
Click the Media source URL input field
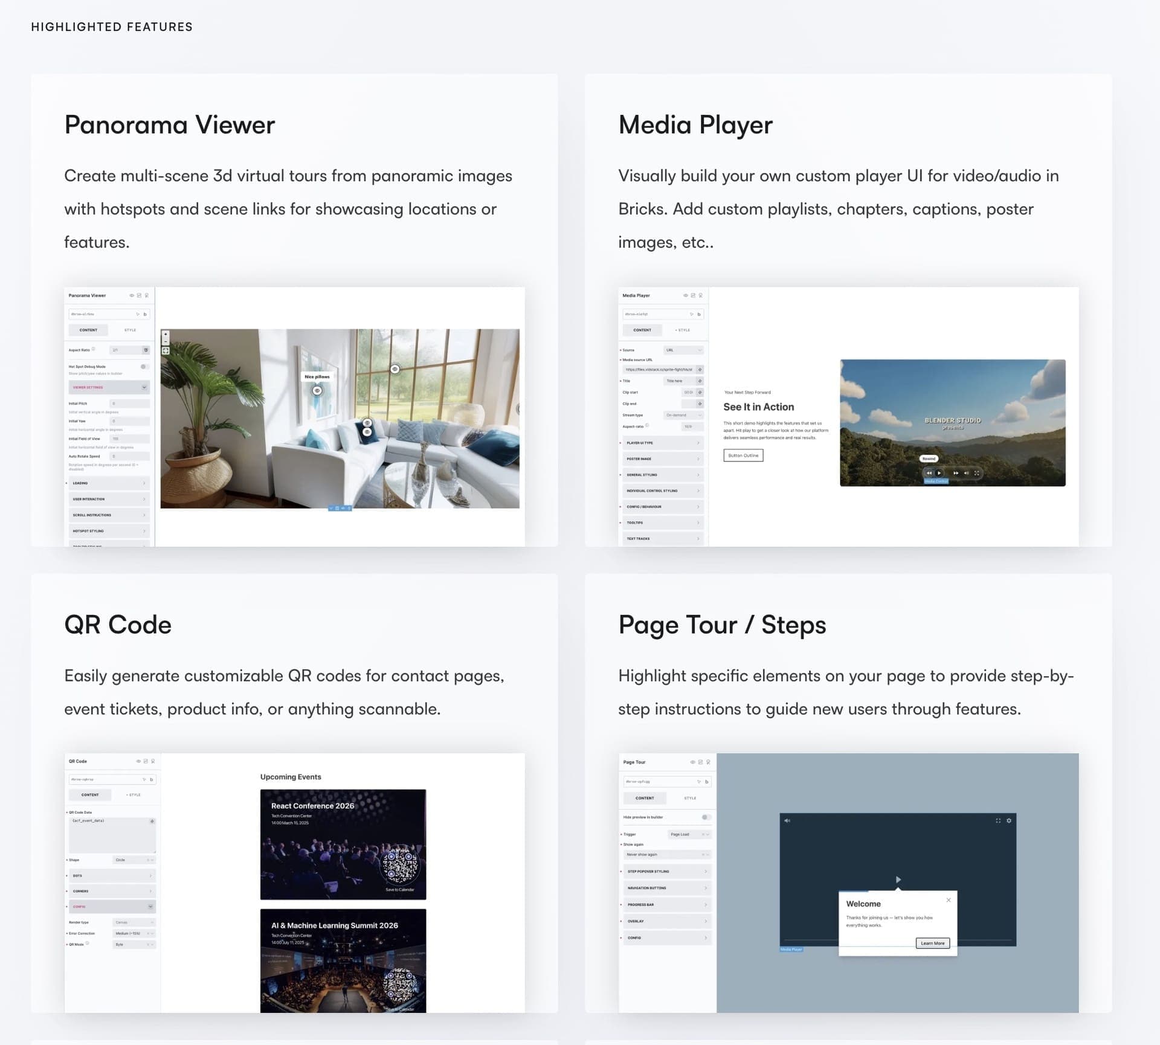[x=659, y=369]
